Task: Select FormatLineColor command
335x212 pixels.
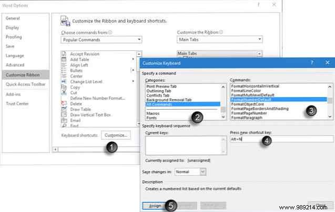Action: 246,91
